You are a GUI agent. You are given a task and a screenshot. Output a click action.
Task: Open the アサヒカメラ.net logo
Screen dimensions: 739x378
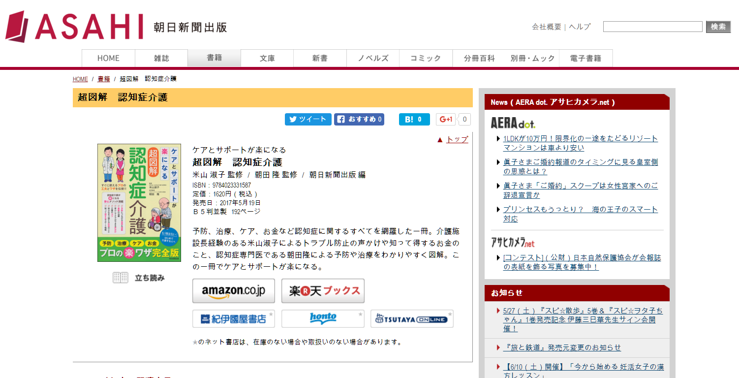(513, 242)
